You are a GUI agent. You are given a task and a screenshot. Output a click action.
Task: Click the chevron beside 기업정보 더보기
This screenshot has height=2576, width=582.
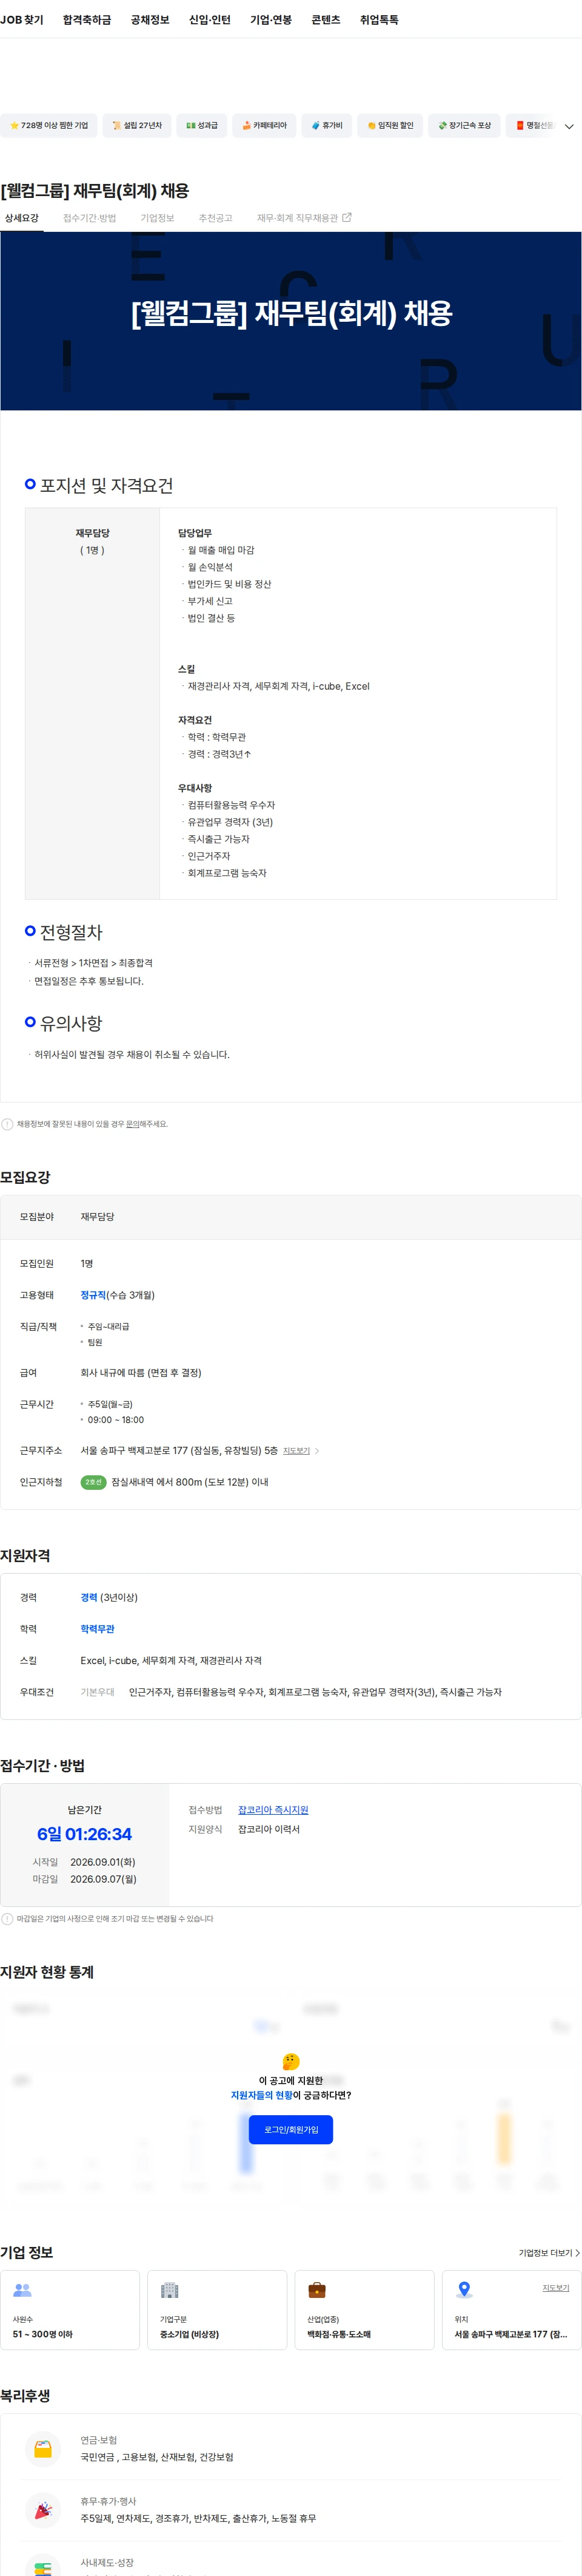tap(577, 2253)
